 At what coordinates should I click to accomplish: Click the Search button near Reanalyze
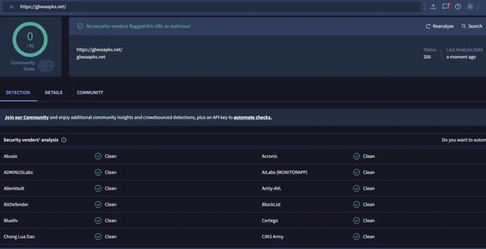pos(472,26)
